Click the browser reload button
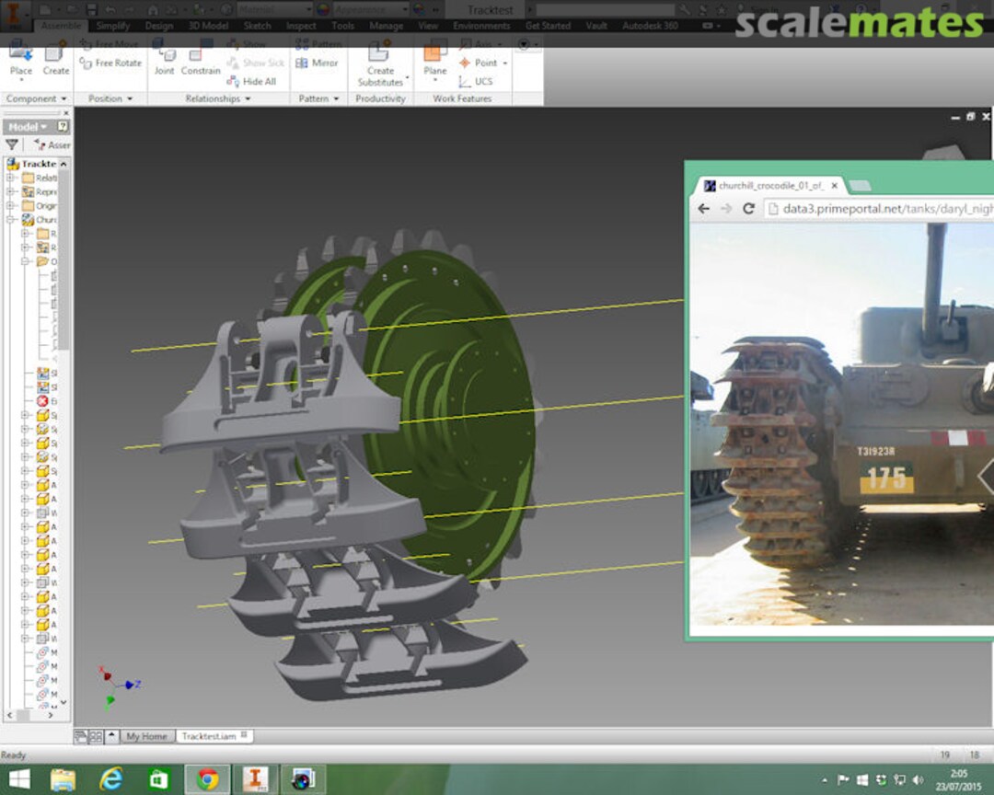 click(748, 209)
